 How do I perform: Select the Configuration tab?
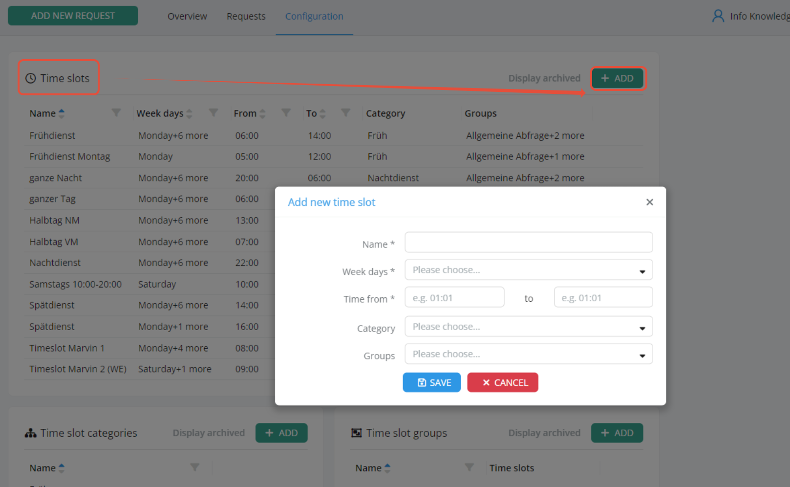tap(314, 16)
